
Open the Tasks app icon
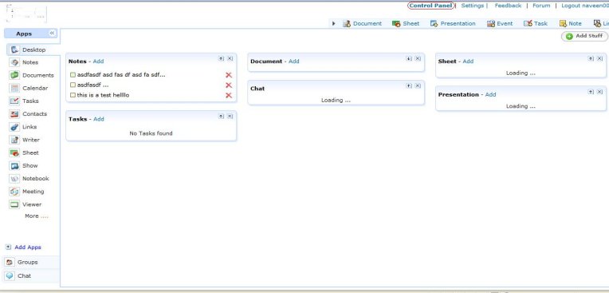tap(15, 101)
